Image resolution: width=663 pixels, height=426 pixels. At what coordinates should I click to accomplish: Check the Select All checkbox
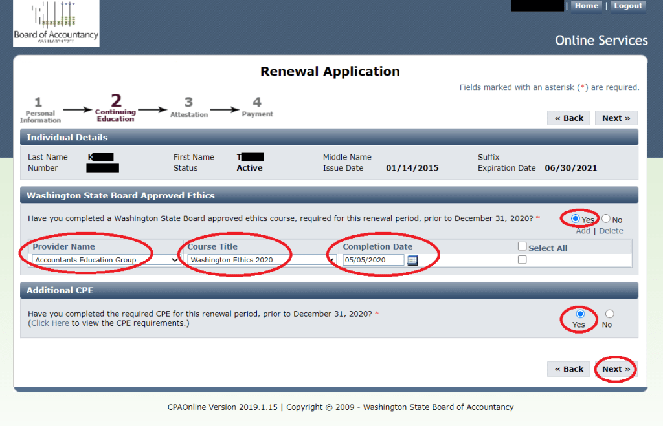tap(523, 247)
